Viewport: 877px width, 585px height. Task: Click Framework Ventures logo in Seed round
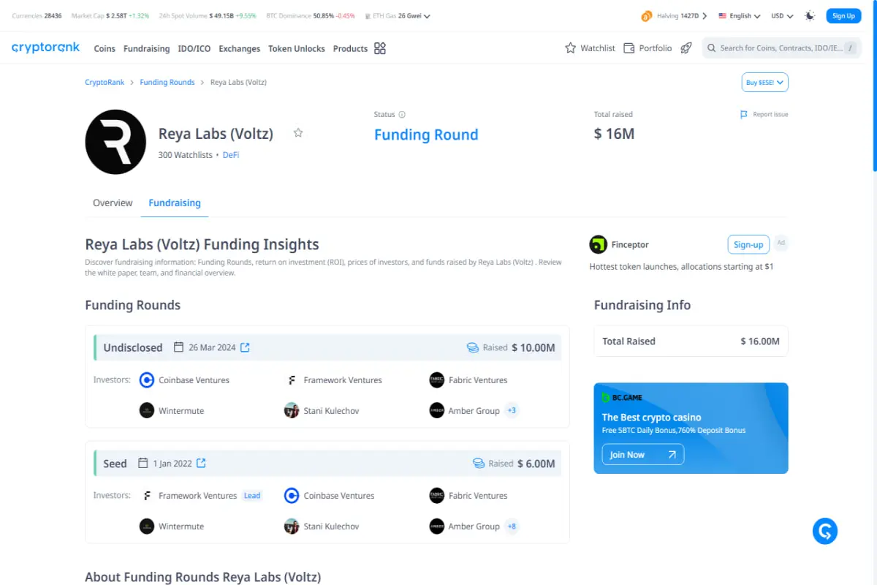(x=147, y=496)
